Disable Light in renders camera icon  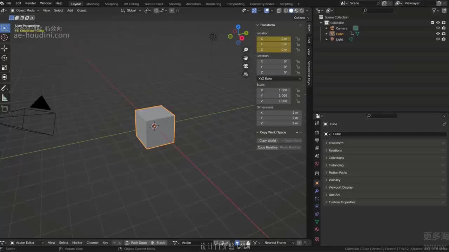[443, 39]
